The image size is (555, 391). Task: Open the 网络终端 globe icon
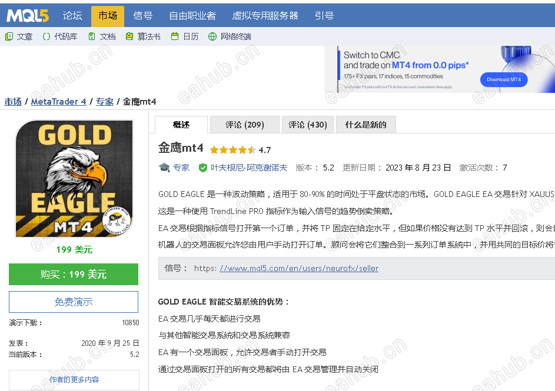pos(212,36)
